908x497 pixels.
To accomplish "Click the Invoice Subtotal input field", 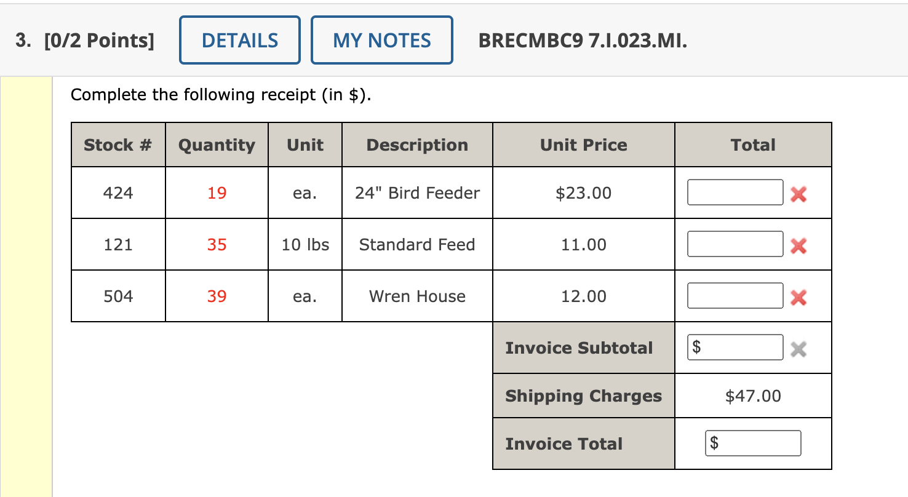I will coord(741,348).
